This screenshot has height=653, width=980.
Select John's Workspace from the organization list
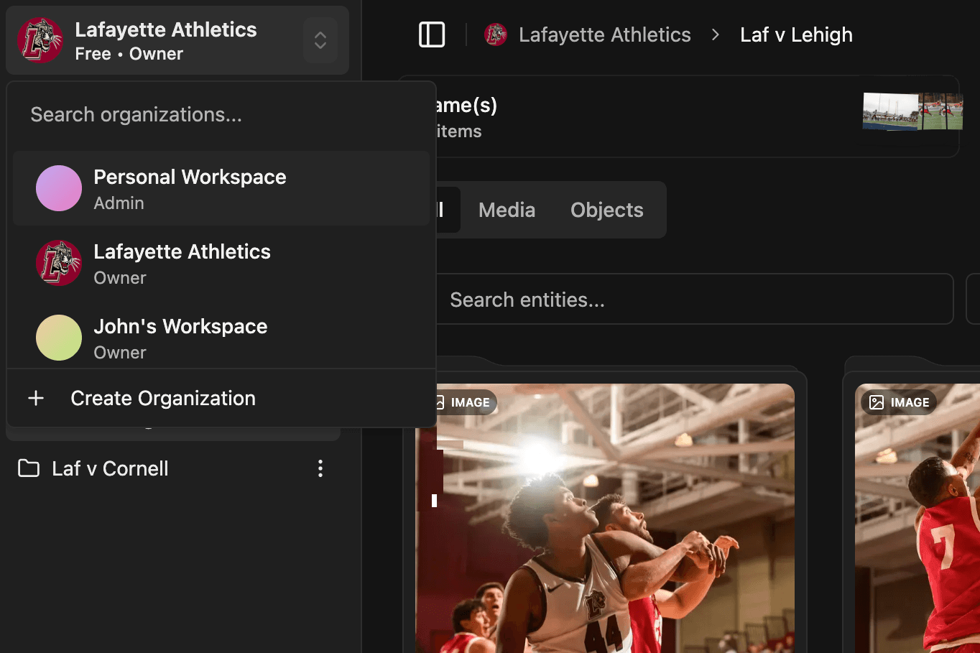point(180,338)
